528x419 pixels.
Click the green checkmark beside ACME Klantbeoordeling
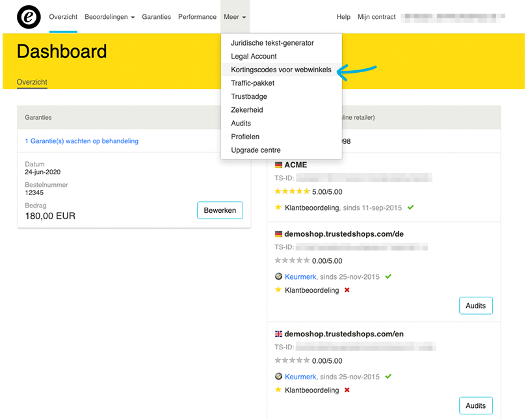[410, 208]
